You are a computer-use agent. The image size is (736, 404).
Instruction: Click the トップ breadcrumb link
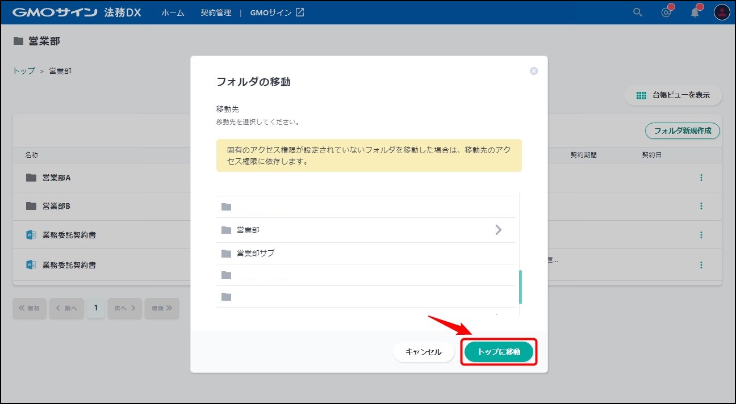tap(23, 71)
